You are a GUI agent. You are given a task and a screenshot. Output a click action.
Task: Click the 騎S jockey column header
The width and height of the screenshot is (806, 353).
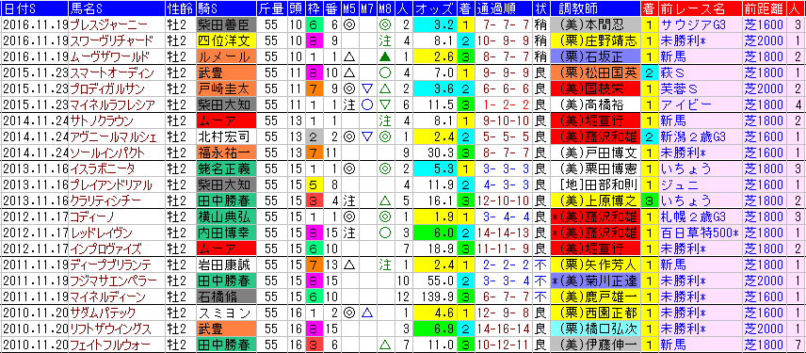point(226,8)
